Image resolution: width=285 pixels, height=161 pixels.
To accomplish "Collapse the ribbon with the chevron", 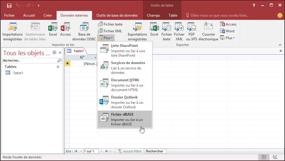I will tap(280, 45).
